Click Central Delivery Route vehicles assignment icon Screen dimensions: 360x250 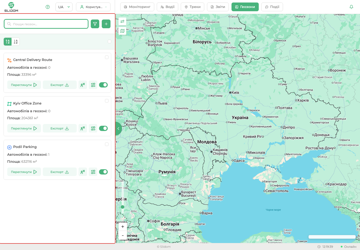[83, 85]
